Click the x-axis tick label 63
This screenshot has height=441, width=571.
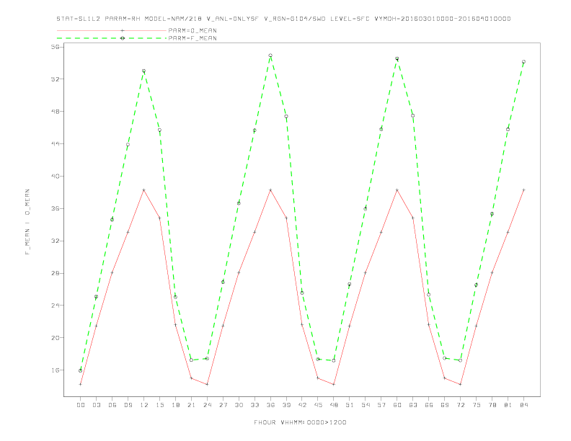pyautogui.click(x=413, y=405)
